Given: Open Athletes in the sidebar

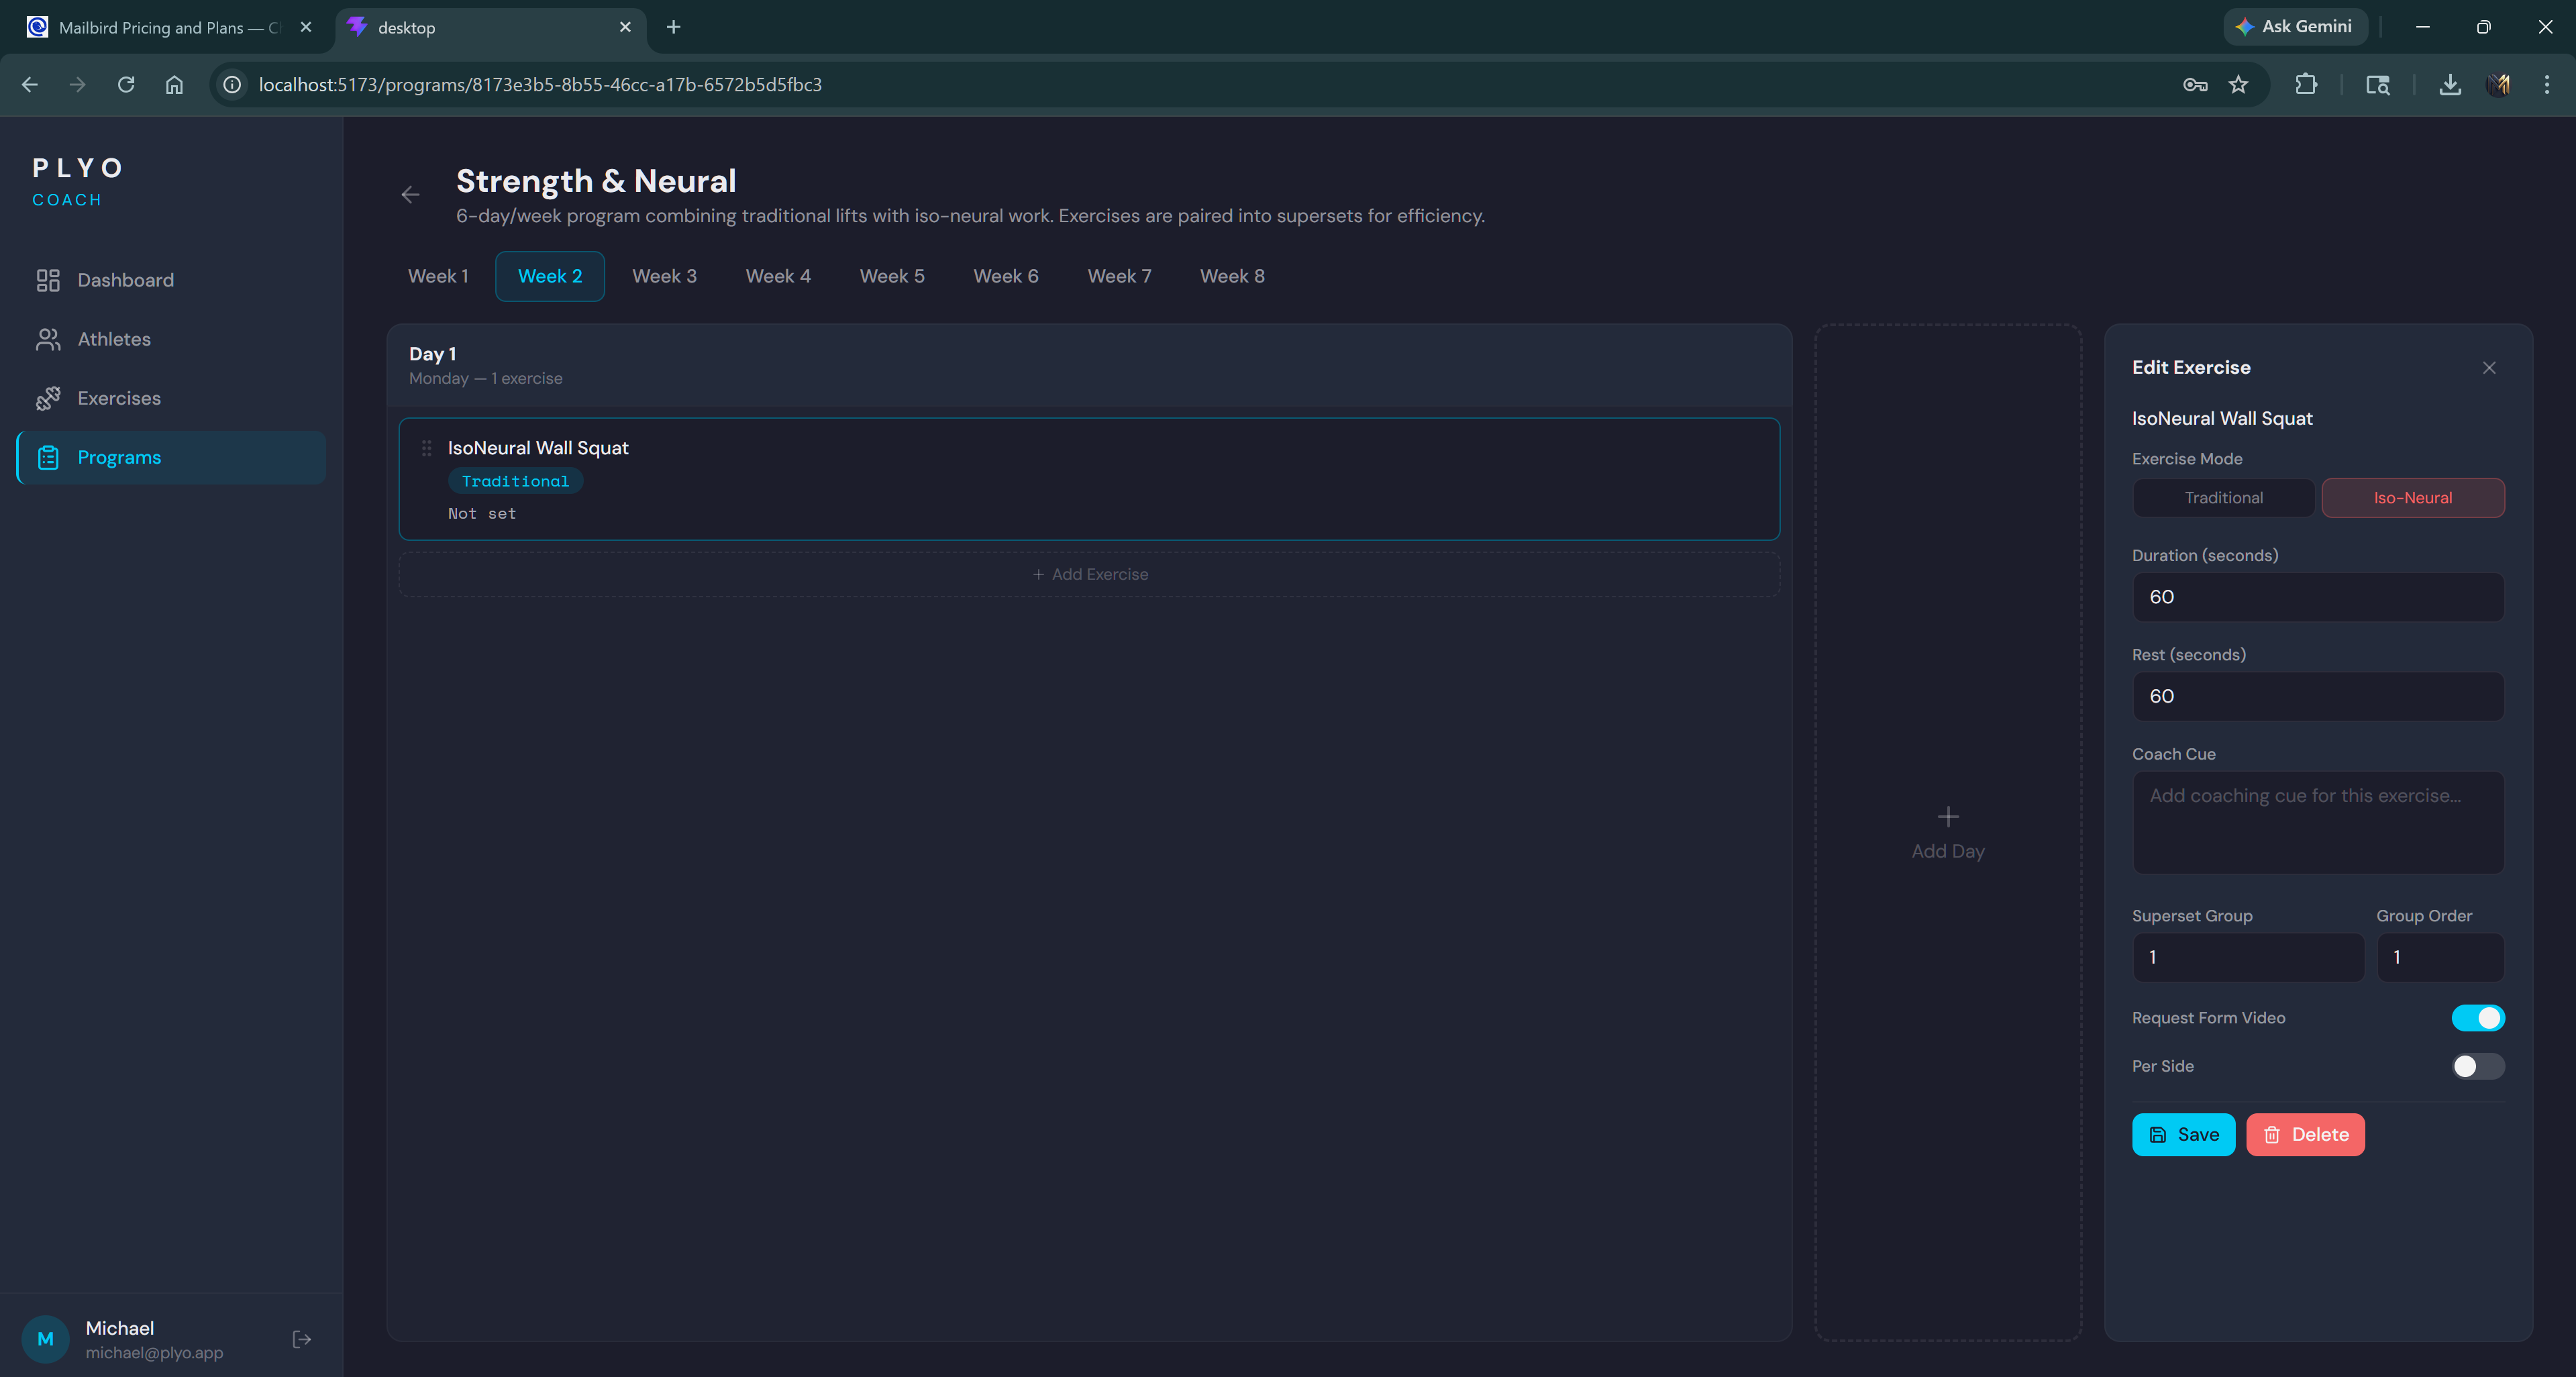Looking at the screenshot, I should point(171,339).
